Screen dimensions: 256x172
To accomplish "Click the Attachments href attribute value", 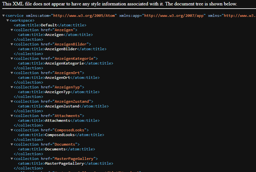I will [x=67, y=116].
